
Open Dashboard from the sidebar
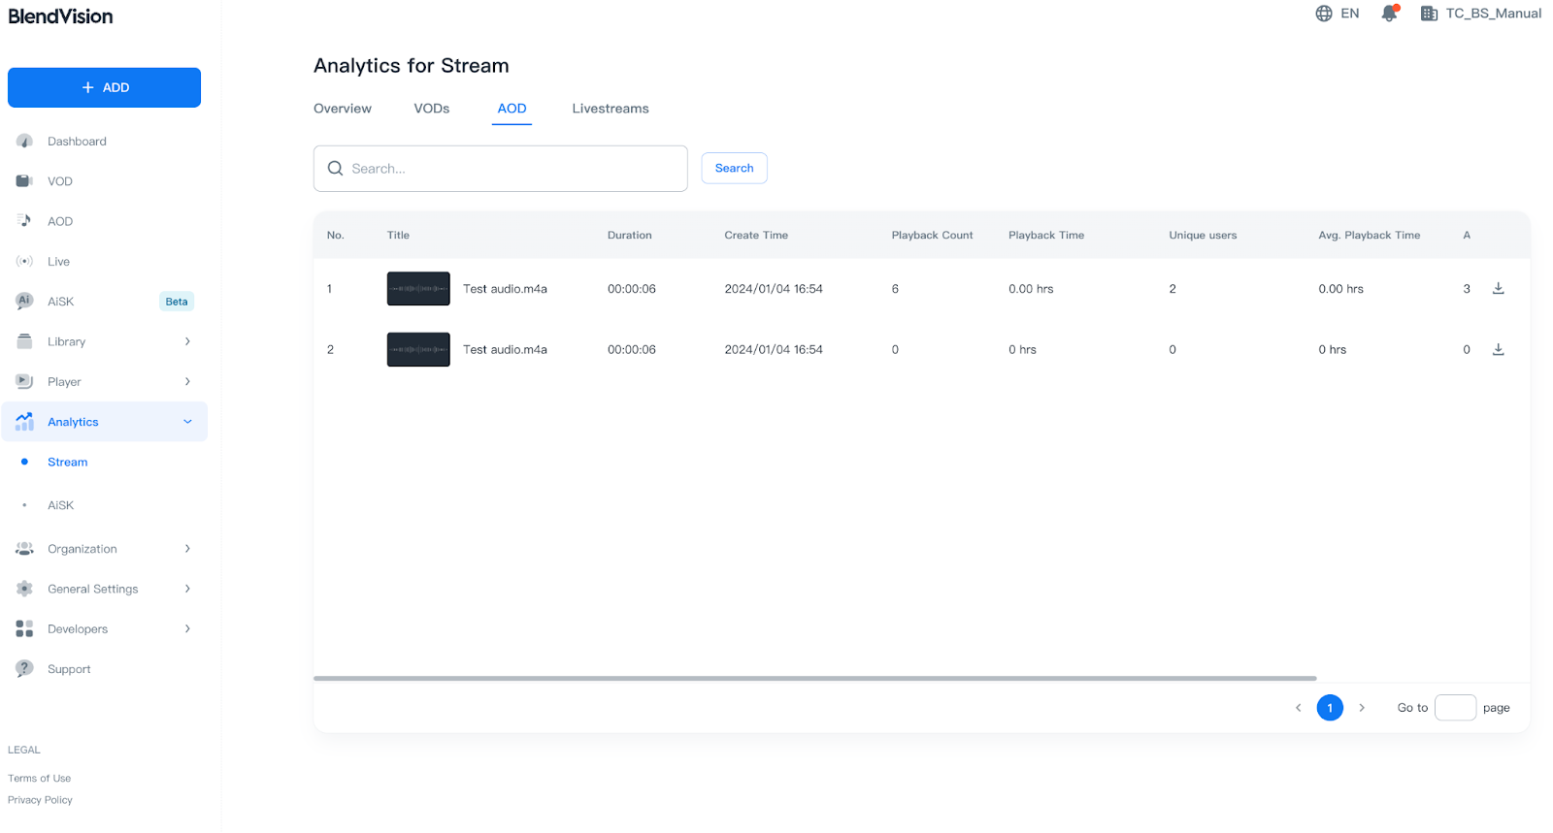coord(77,142)
